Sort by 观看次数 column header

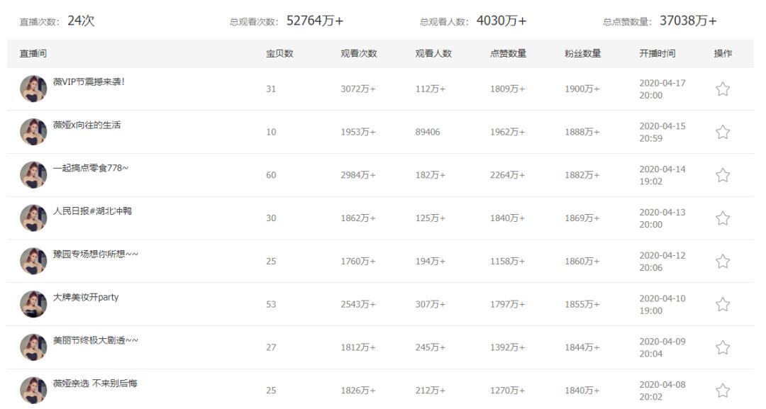359,53
